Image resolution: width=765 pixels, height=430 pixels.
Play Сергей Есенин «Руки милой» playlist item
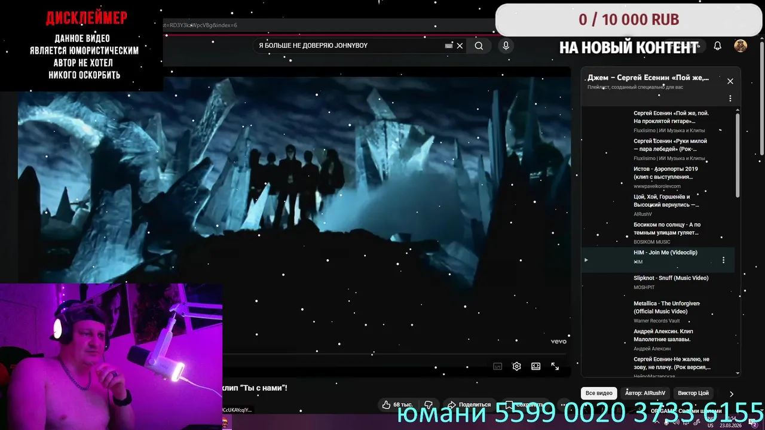click(x=658, y=149)
